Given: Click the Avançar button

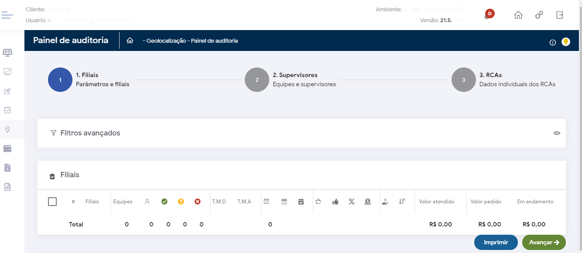Looking at the screenshot, I should (x=544, y=242).
